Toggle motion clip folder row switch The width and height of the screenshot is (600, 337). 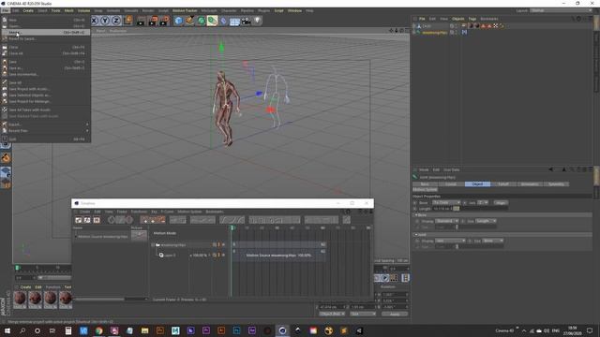(x=215, y=244)
